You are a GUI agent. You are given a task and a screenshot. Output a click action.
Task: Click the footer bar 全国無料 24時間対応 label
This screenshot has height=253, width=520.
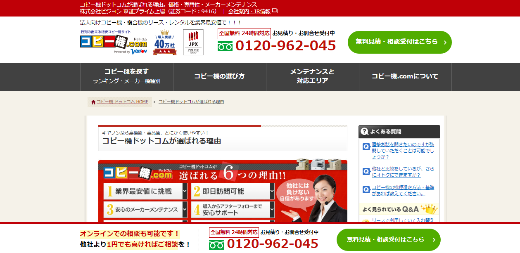234,232
